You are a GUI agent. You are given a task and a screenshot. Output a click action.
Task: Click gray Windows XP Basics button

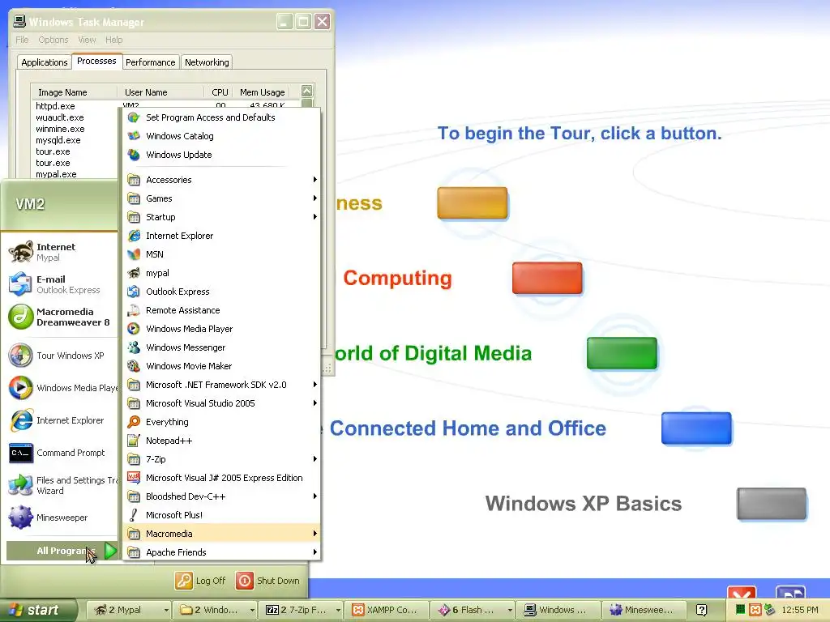tap(772, 504)
